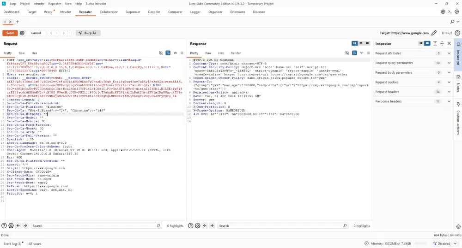Toggle hide non-printable in request editor (eye icon)
462x248 pixels.
pos(161,53)
